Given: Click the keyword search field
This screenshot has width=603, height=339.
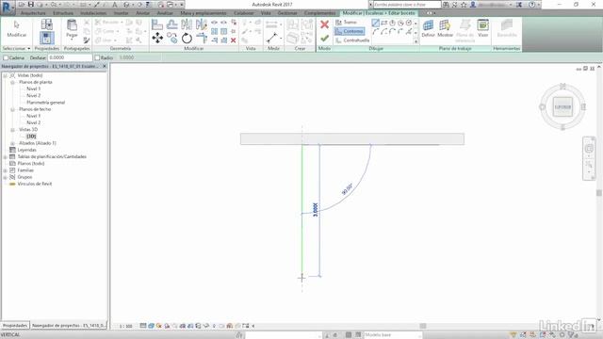Looking at the screenshot, I should [407, 5].
